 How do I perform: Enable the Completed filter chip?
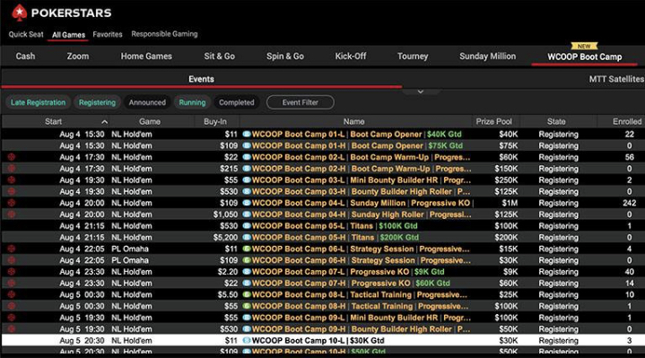click(x=237, y=102)
